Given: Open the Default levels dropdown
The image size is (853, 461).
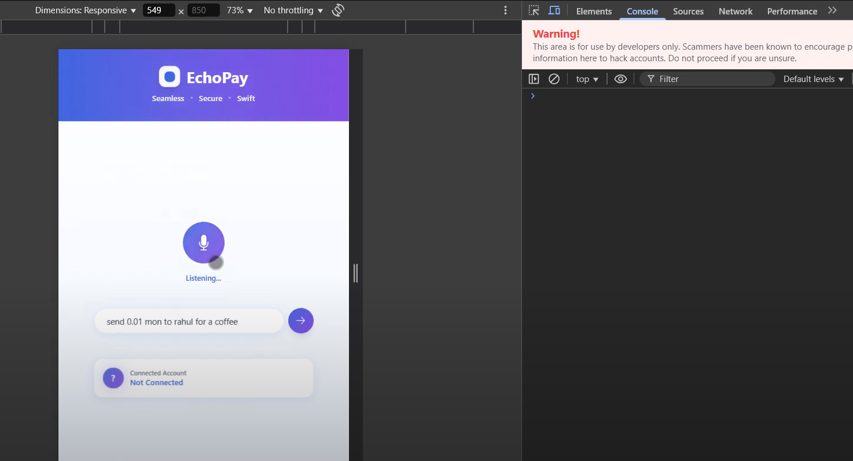Looking at the screenshot, I should (812, 79).
